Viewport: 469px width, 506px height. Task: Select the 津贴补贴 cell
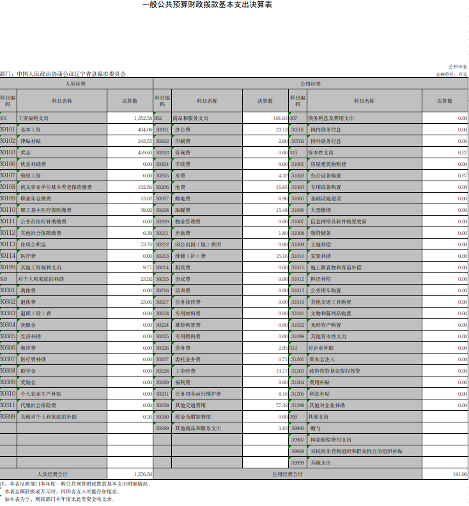62,141
